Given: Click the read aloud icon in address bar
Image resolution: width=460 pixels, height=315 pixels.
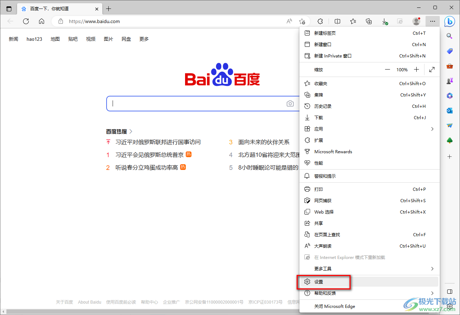Looking at the screenshot, I should [x=289, y=21].
